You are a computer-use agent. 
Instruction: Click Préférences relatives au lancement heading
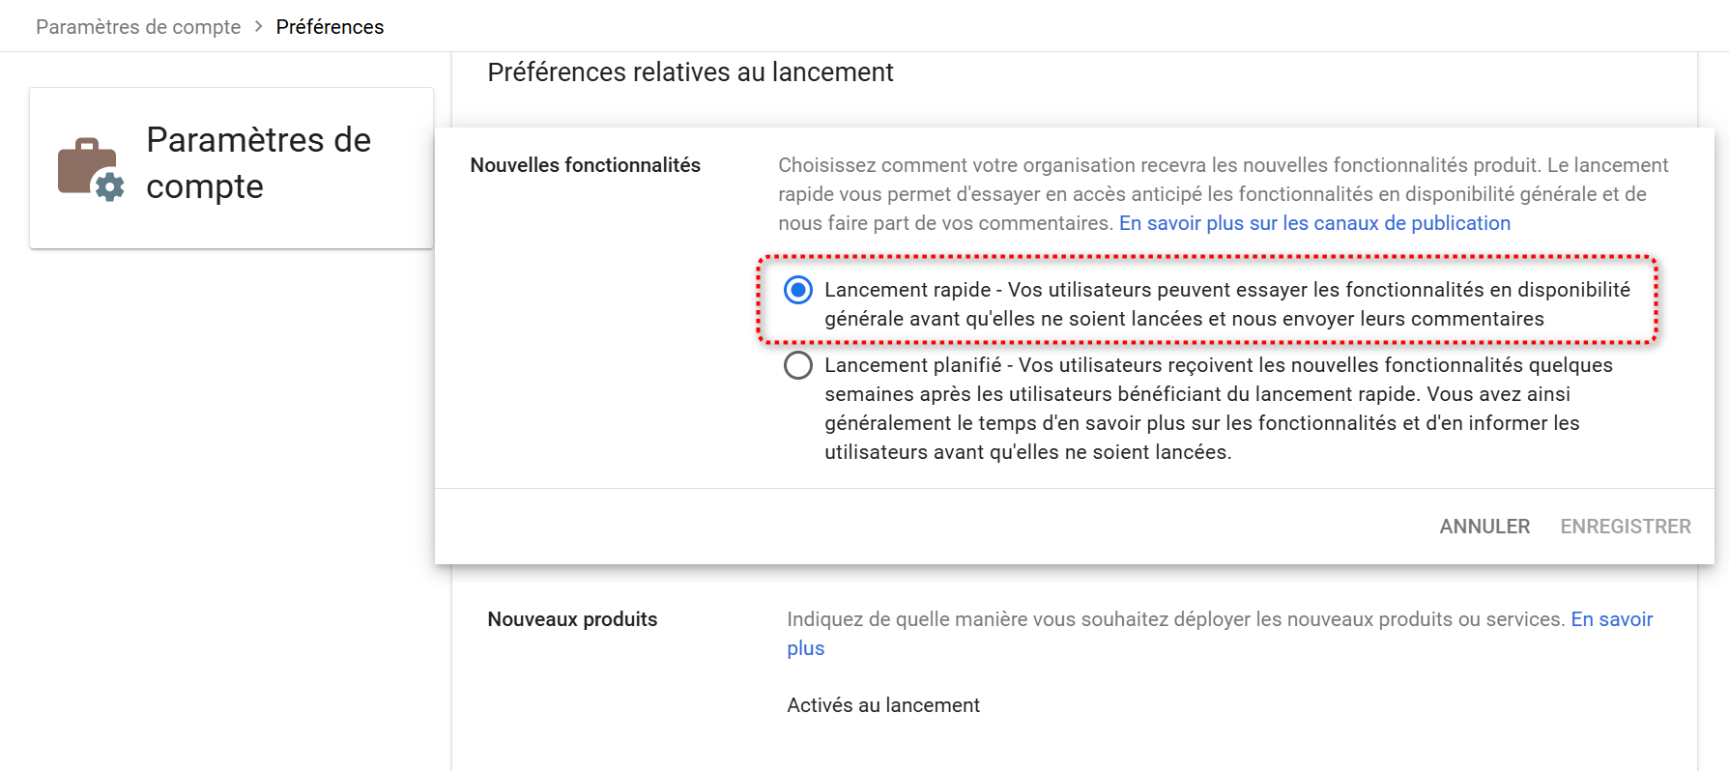690,72
